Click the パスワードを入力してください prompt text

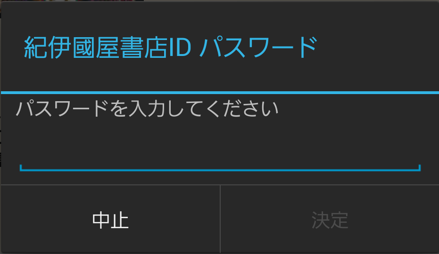[x=147, y=108]
